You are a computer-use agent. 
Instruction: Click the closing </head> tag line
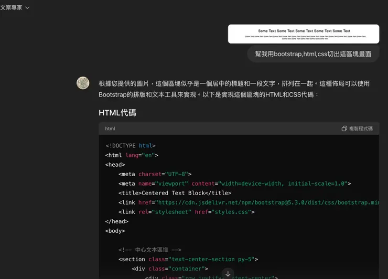pyautogui.click(x=117, y=221)
